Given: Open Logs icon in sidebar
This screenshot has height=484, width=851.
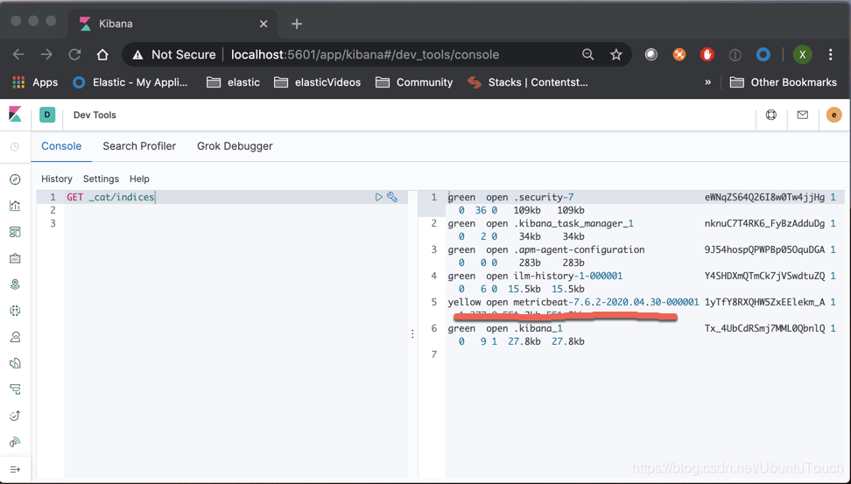Looking at the screenshot, I should pos(15,363).
